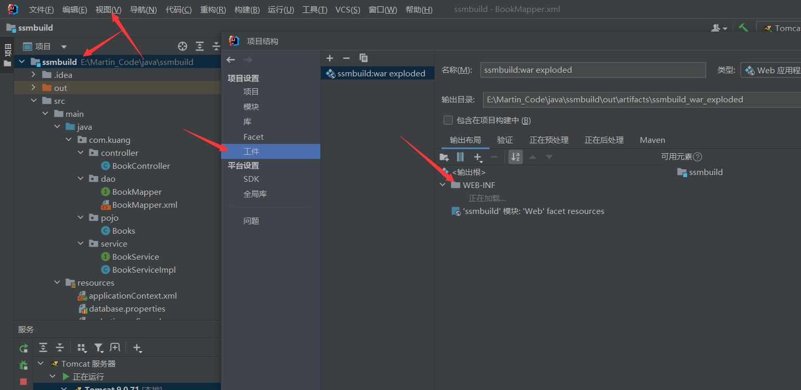Click the folder icon on left sidebar strip
801x390 pixels.
[x=7, y=63]
